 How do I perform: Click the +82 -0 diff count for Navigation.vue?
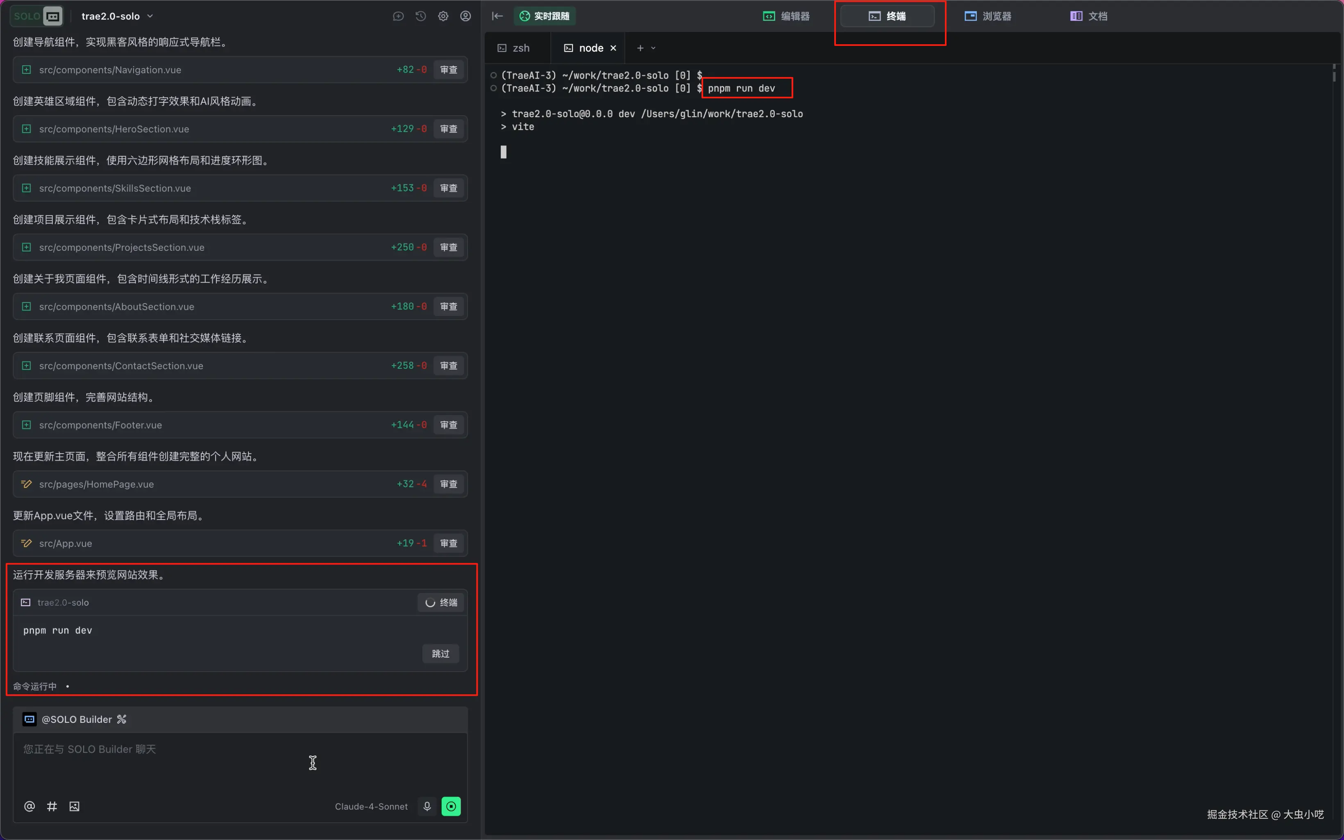pyautogui.click(x=411, y=69)
